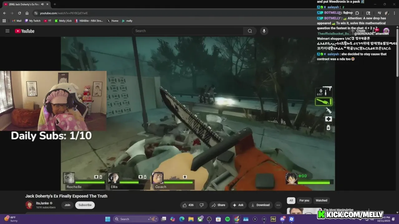Viewport: 399px width, 224px height.
Task: Click the ItsJanke channel avatar
Action: click(x=29, y=205)
